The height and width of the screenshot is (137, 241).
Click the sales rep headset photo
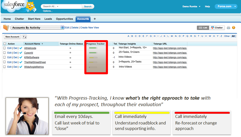(27, 116)
